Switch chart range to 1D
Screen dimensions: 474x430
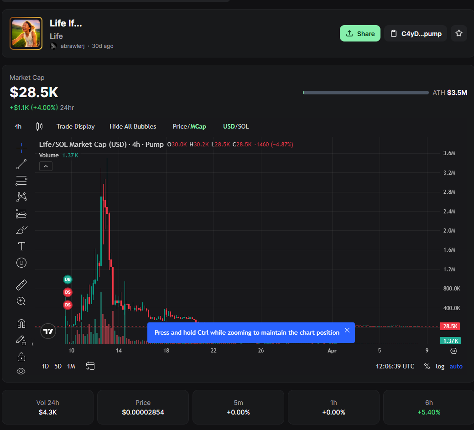coord(45,366)
